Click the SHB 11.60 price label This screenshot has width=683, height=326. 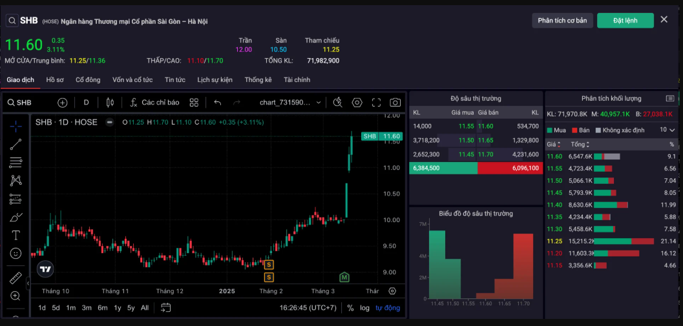click(x=382, y=136)
